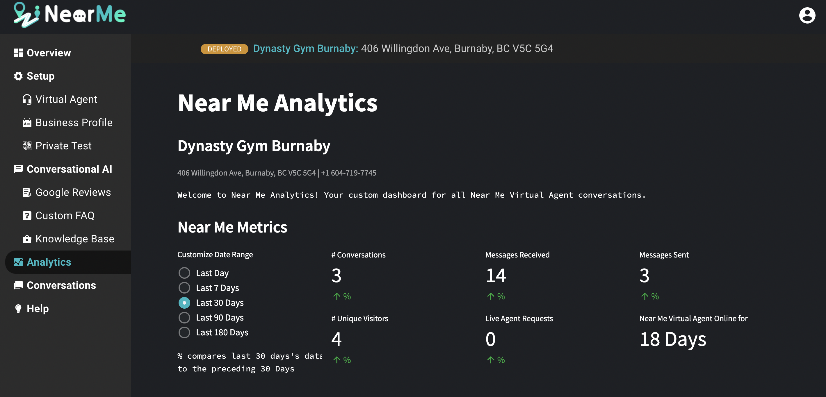Select the Last 7 Days date range
Image resolution: width=826 pixels, height=397 pixels.
coord(184,287)
